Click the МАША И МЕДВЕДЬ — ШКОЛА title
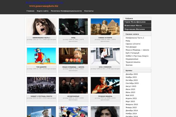 tap(73, 67)
